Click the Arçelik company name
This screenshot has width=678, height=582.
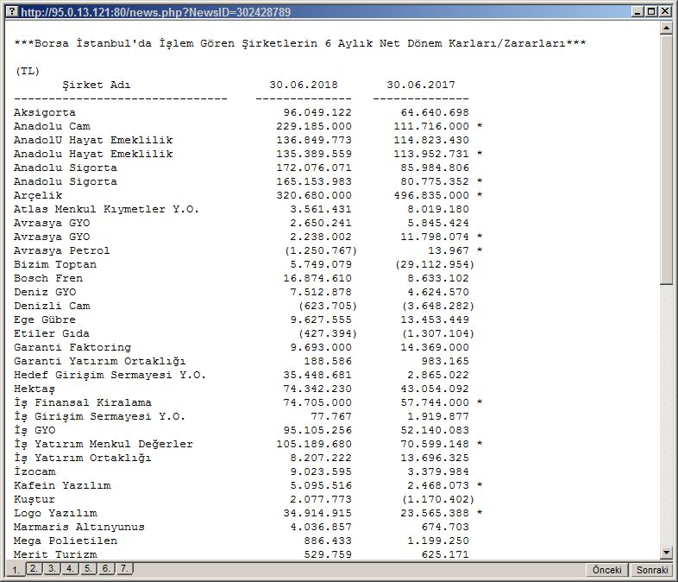38,196
